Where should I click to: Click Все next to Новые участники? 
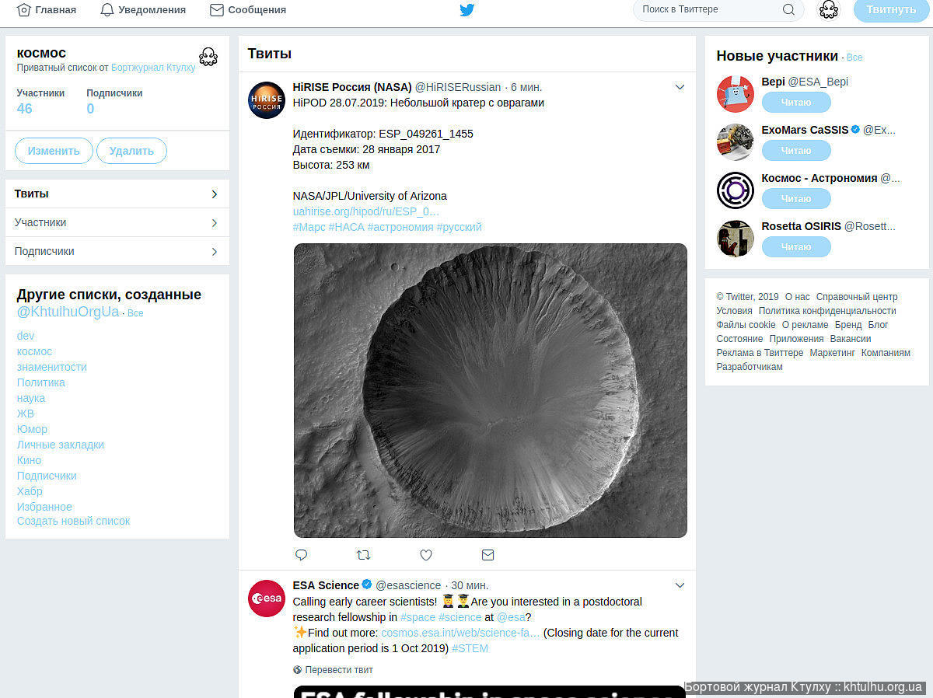pos(854,58)
